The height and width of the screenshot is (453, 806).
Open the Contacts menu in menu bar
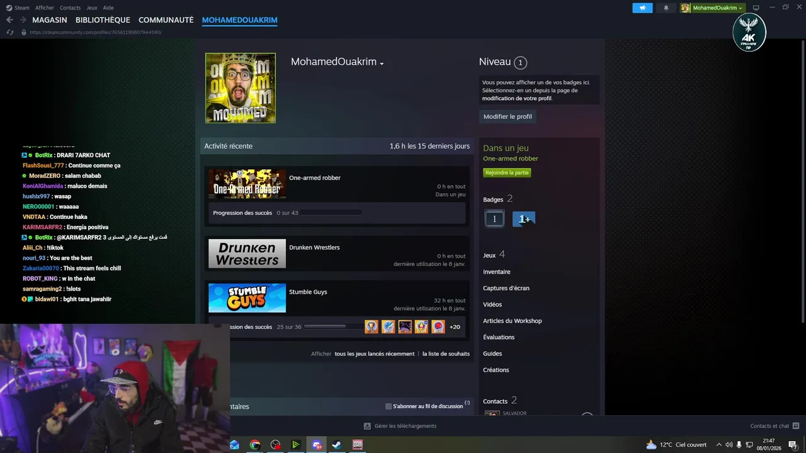pyautogui.click(x=70, y=8)
